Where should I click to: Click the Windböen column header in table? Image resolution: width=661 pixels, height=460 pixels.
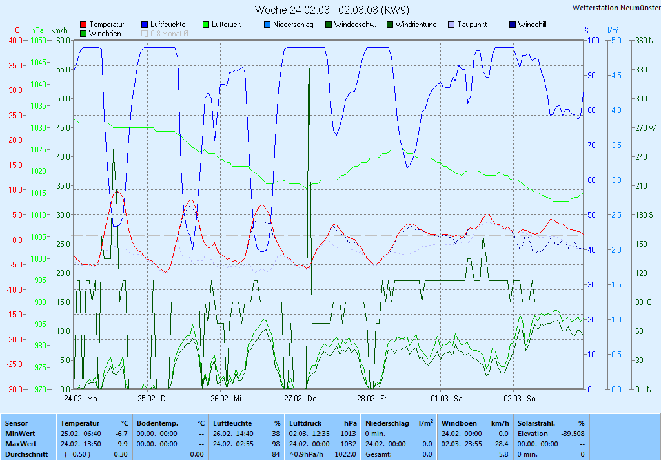[x=459, y=423]
